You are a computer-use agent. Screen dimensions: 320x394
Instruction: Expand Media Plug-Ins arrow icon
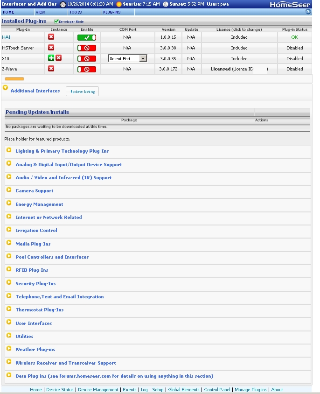9,243
